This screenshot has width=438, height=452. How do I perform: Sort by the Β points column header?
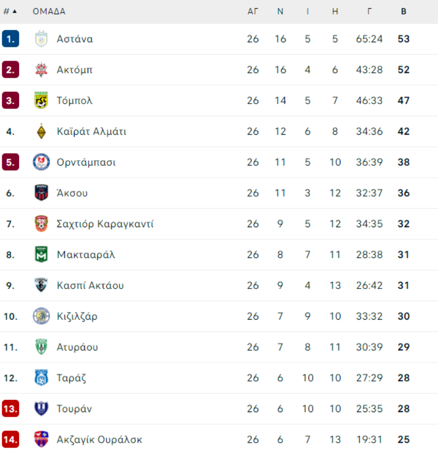pyautogui.click(x=403, y=12)
